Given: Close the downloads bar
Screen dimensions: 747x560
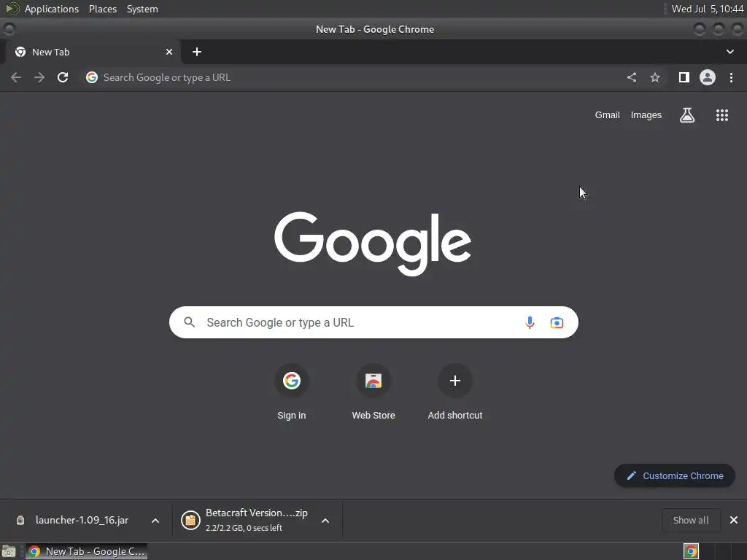Looking at the screenshot, I should click(x=734, y=520).
